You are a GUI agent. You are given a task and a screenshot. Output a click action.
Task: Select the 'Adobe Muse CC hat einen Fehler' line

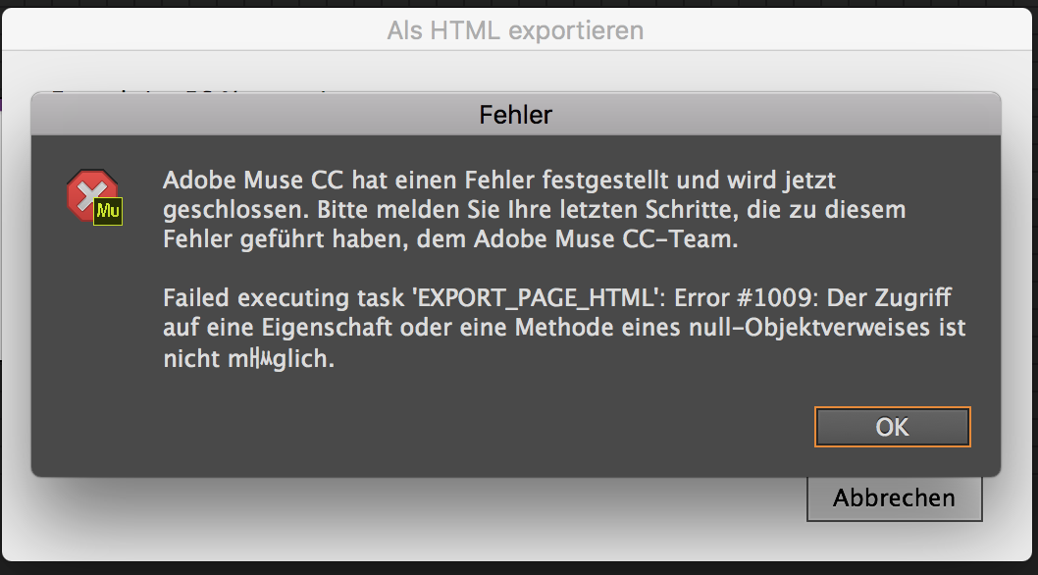499,181
